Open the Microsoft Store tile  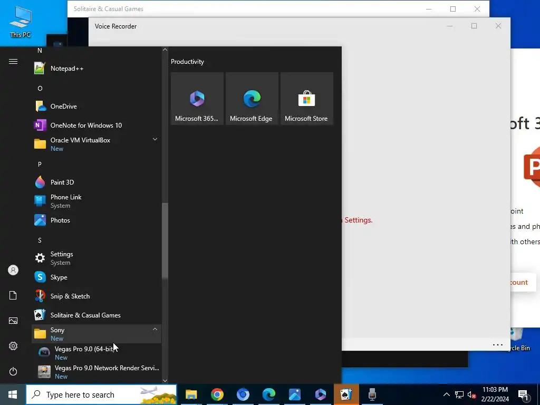[x=306, y=99]
